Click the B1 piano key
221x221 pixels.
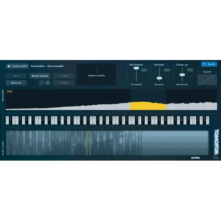[x=36, y=120]
